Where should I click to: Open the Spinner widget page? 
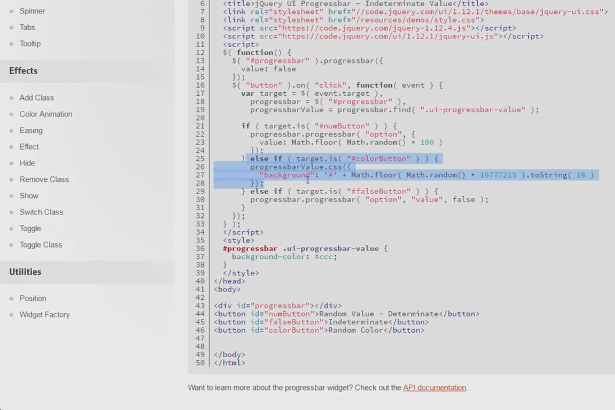(x=32, y=11)
